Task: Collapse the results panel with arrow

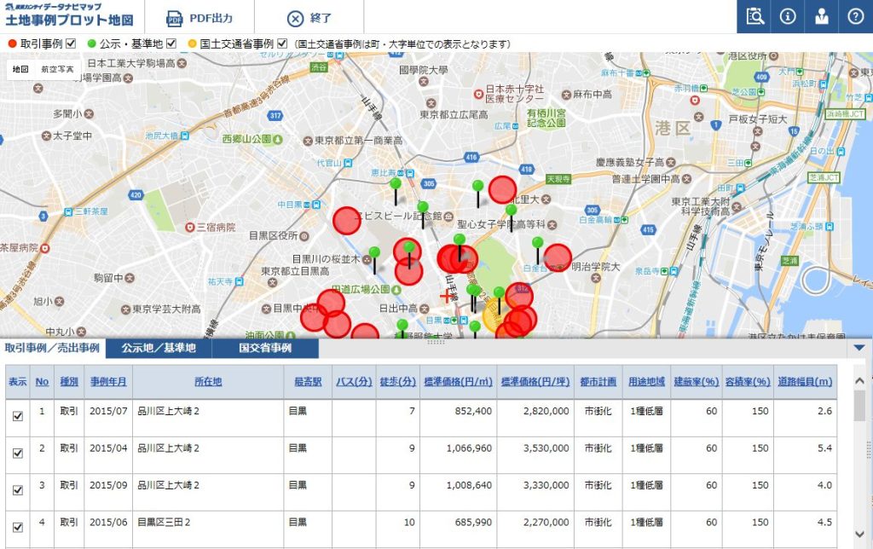Action: point(859,347)
